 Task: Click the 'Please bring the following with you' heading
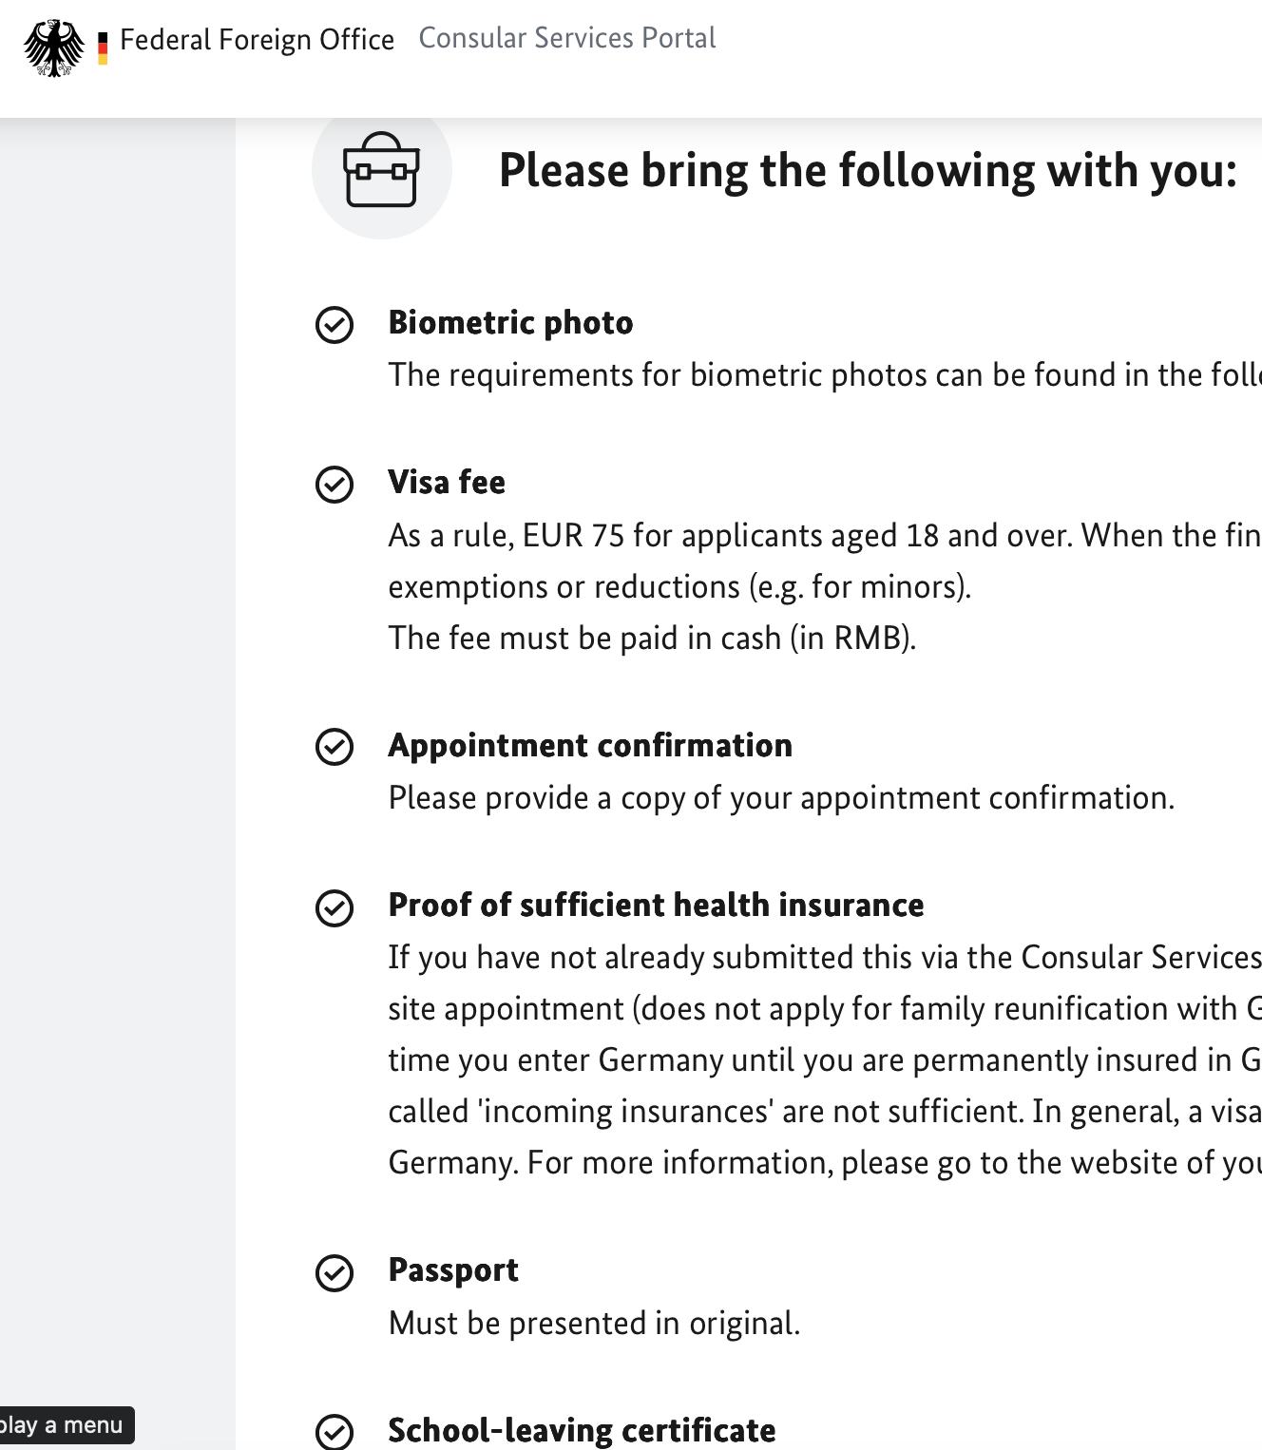[x=868, y=171]
